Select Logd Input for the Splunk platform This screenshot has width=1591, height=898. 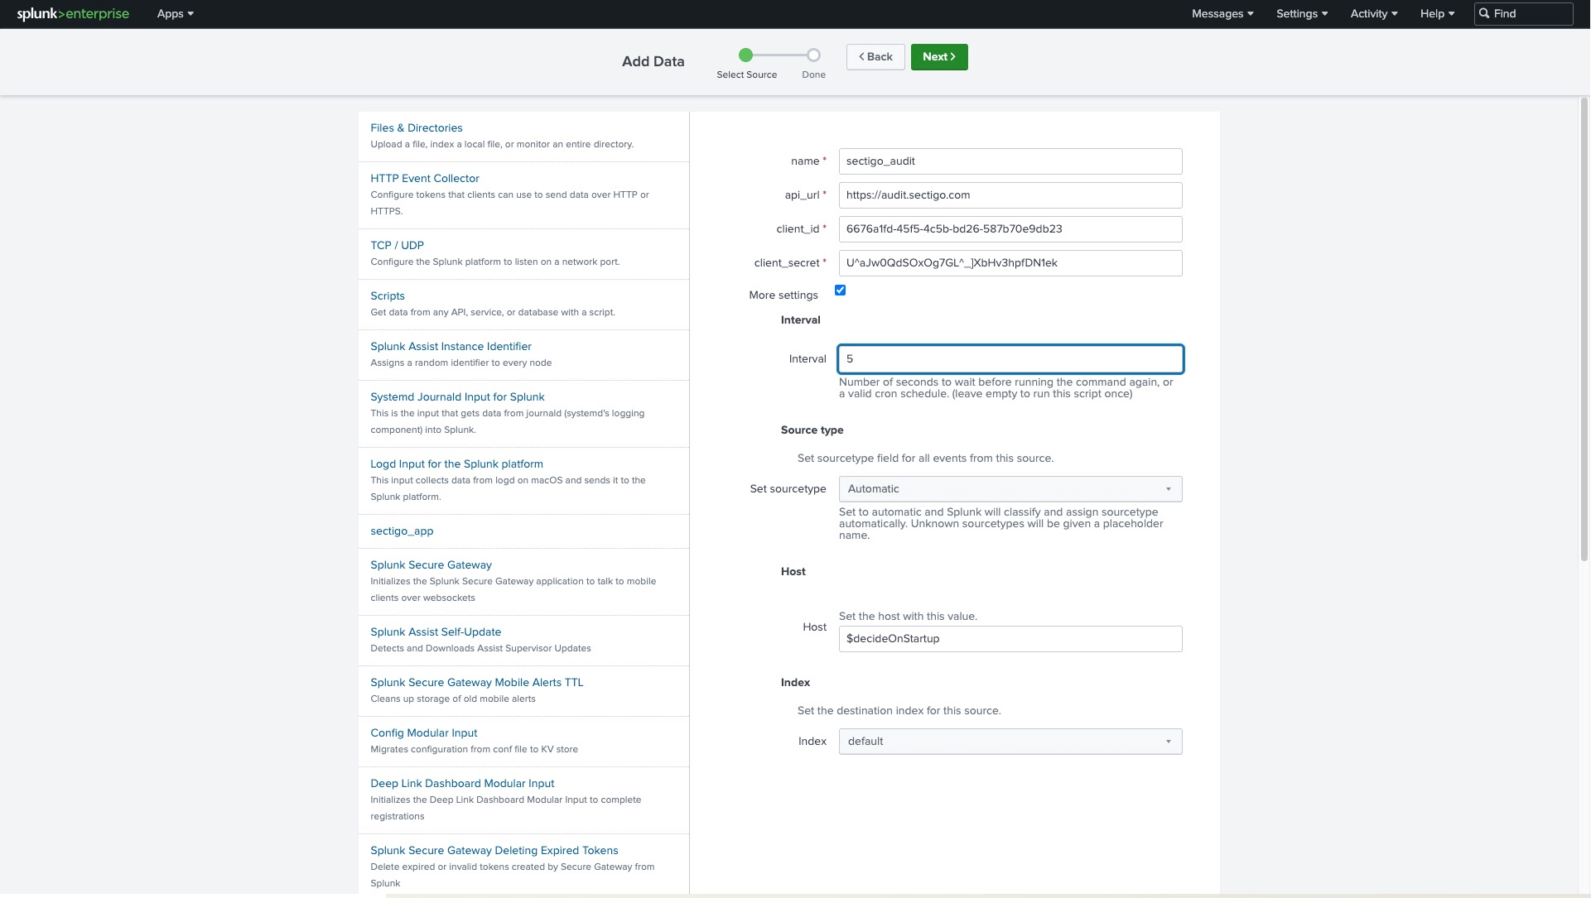pos(456,463)
